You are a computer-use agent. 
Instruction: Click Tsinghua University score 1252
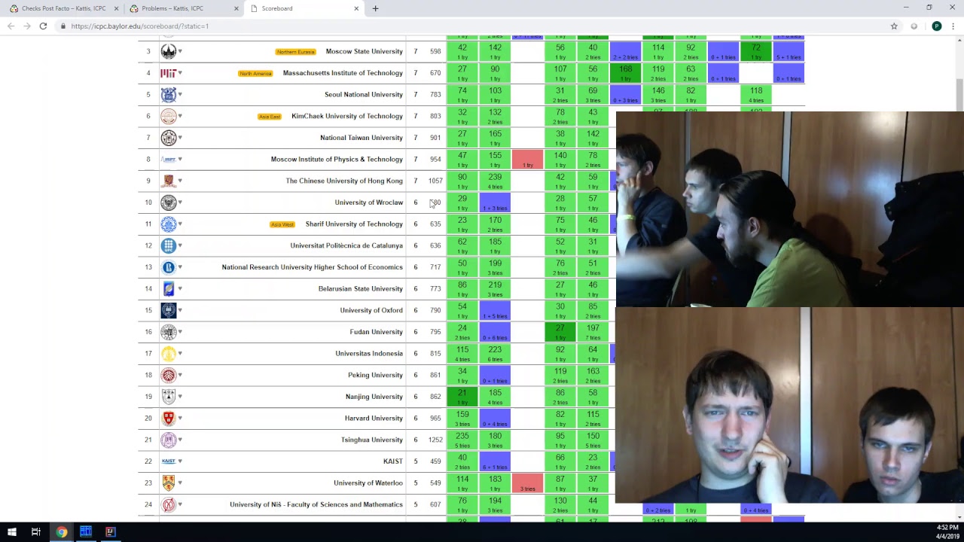(435, 440)
